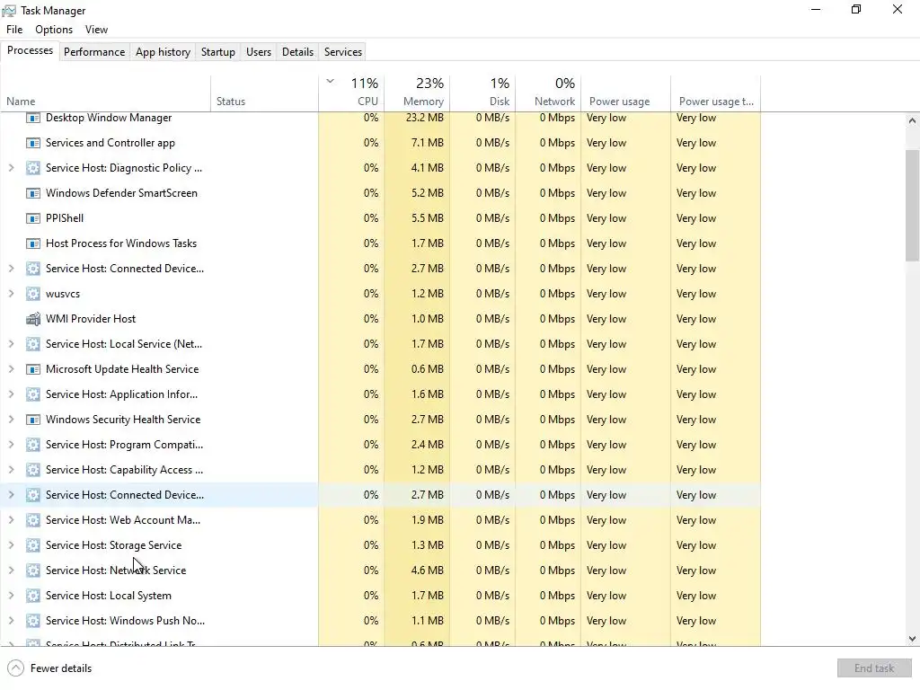This screenshot has width=920, height=690.
Task: Expand the wusvcs process group
Action: tap(11, 294)
